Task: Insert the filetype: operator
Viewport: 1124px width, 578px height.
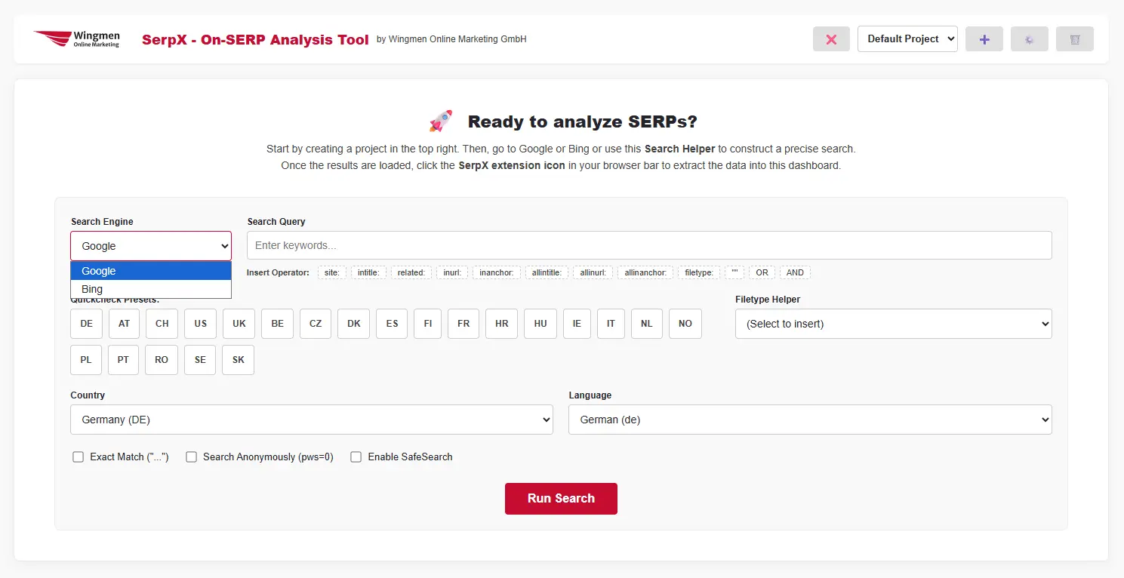Action: (699, 272)
